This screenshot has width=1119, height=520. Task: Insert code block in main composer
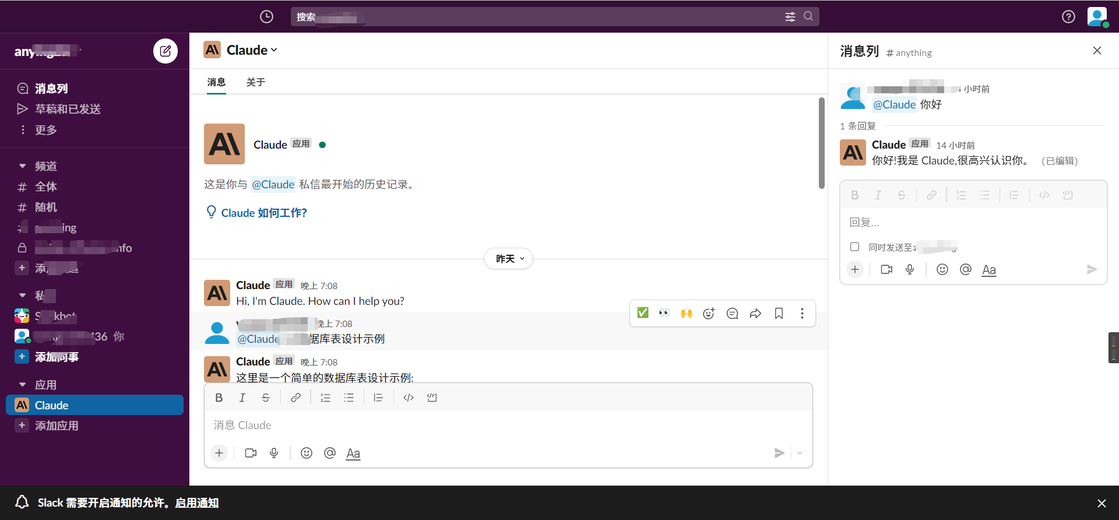432,398
